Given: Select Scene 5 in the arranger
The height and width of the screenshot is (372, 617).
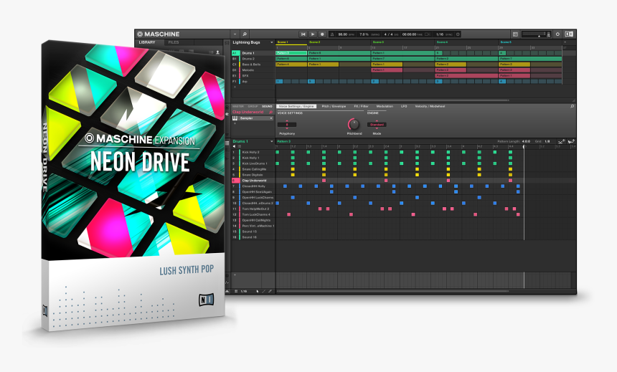Looking at the screenshot, I should coord(506,42).
